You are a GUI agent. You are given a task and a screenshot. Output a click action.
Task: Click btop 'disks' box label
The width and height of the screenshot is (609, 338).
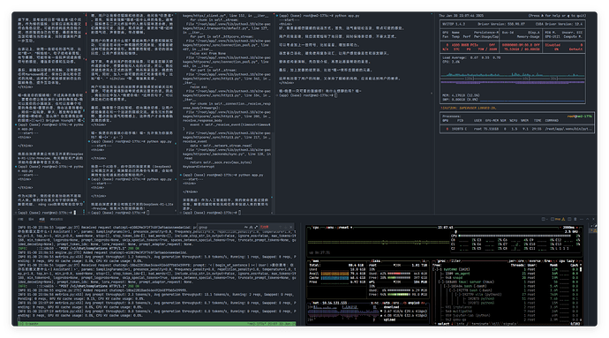click(376, 260)
